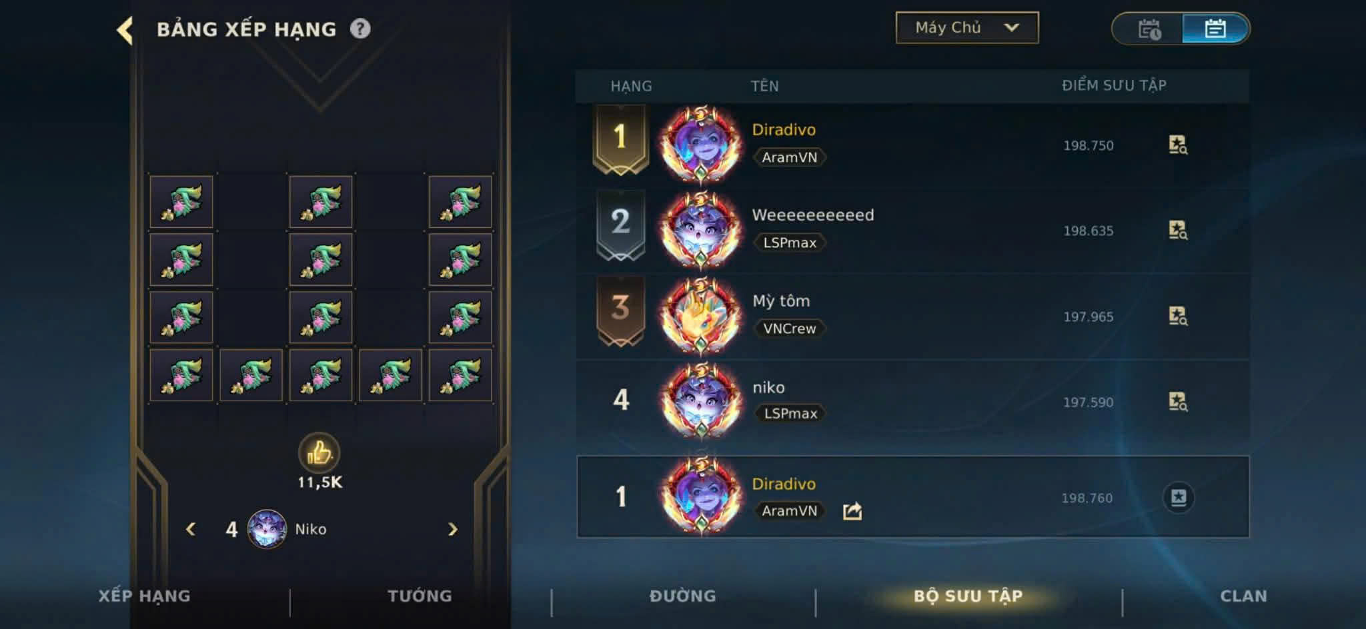1366x629 pixels.
Task: Open the Xếp Hạng tab
Action: pyautogui.click(x=144, y=596)
